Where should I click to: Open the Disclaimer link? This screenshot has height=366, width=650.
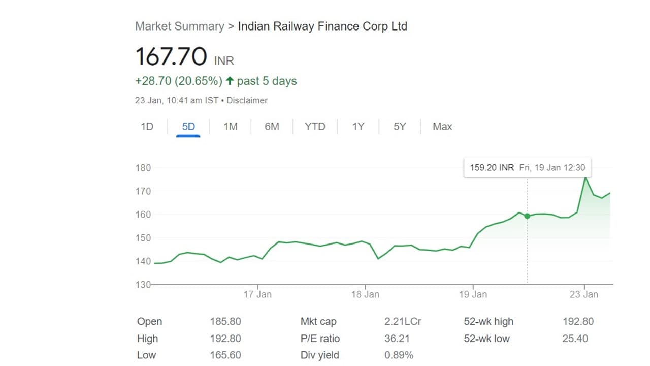point(247,101)
